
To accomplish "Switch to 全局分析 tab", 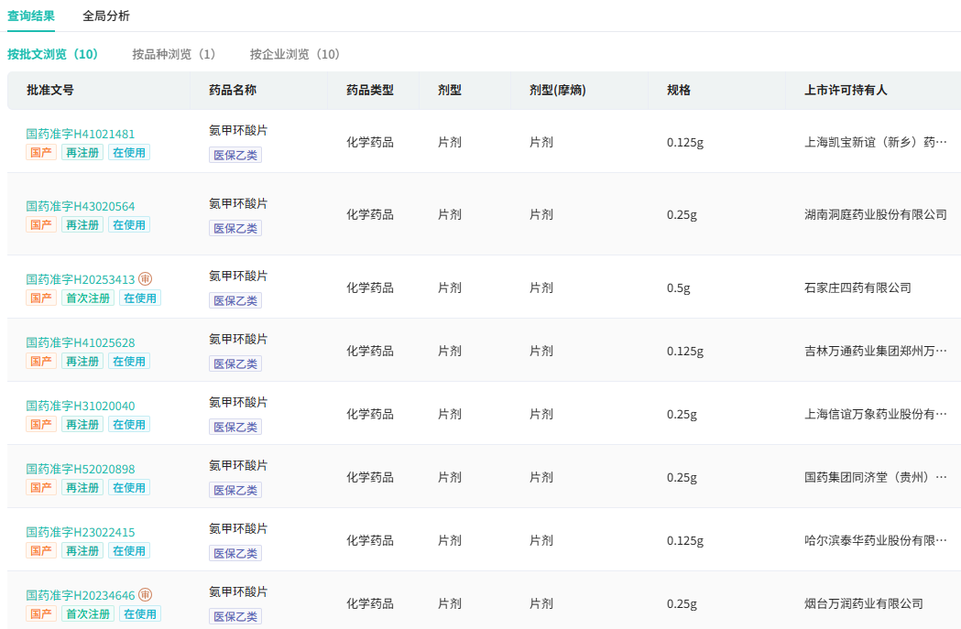I will [x=106, y=16].
